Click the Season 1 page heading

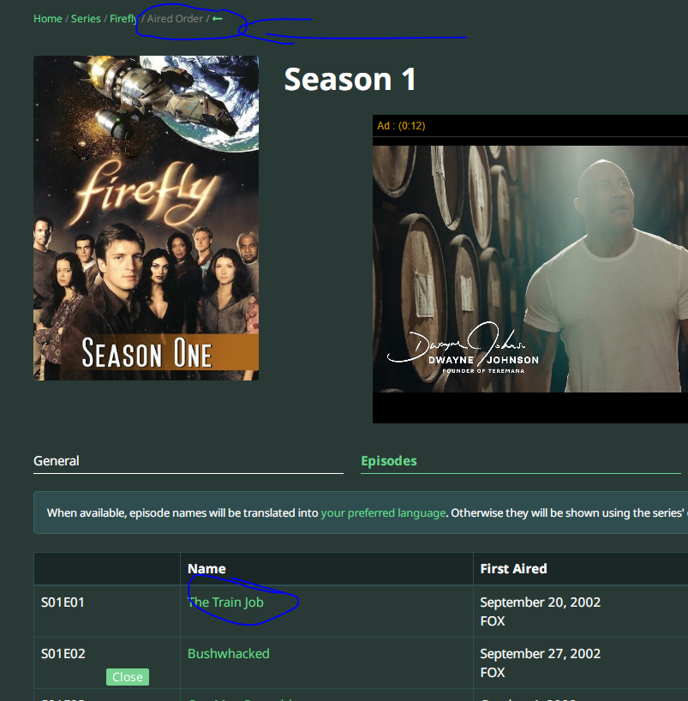point(350,80)
